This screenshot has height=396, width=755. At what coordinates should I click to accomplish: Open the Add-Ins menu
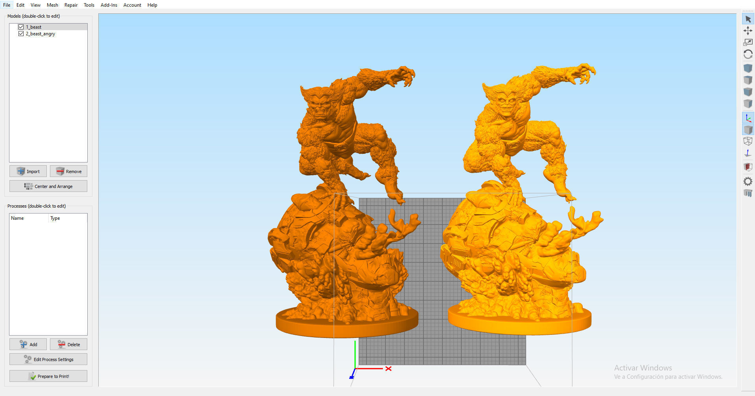109,5
